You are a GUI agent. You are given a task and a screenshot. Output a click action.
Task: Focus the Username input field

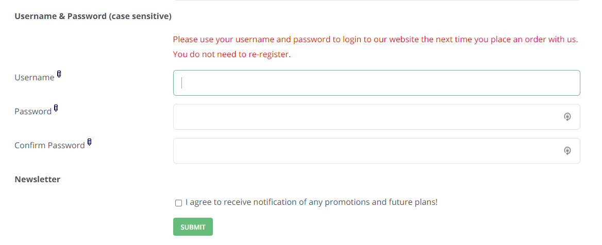pos(377,83)
